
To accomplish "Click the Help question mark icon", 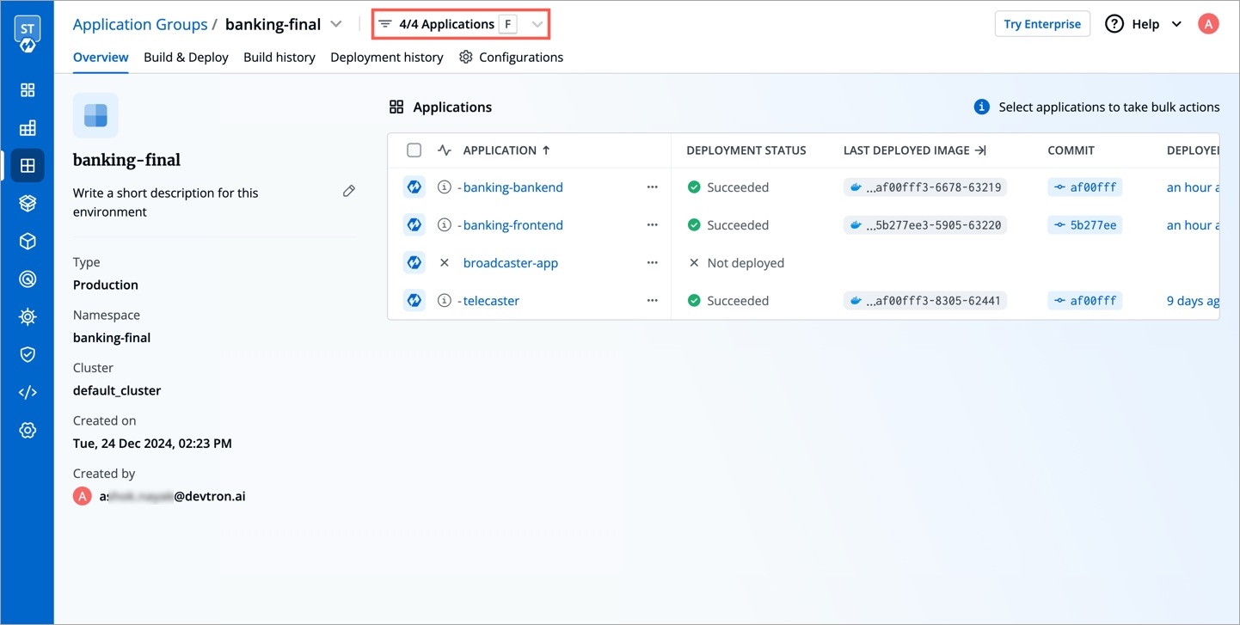I will [x=1114, y=24].
